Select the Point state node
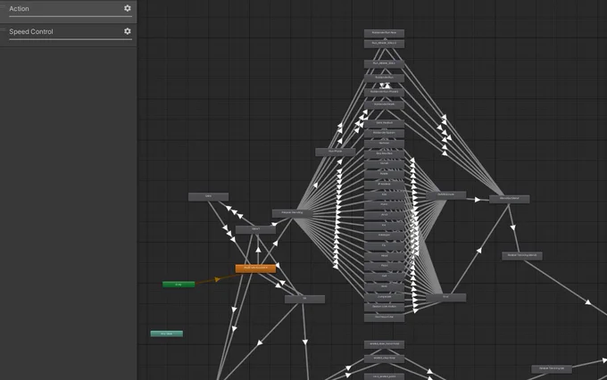The image size is (607, 380). point(384,204)
